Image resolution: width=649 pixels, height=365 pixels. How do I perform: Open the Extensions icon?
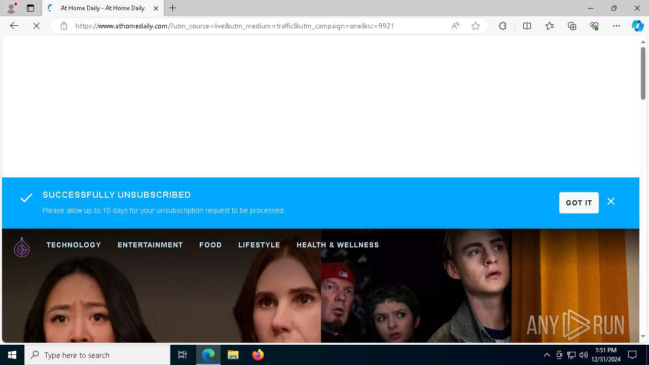(502, 26)
